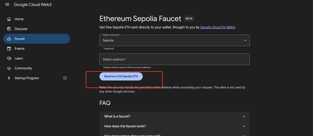Click the Startup Program lightning bolt icon

click(9, 78)
